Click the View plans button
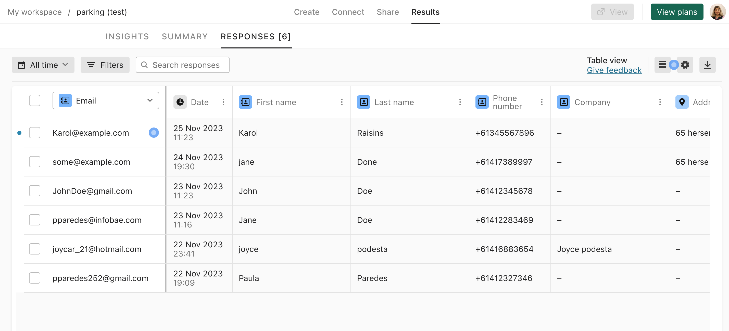This screenshot has width=729, height=331. point(677,12)
